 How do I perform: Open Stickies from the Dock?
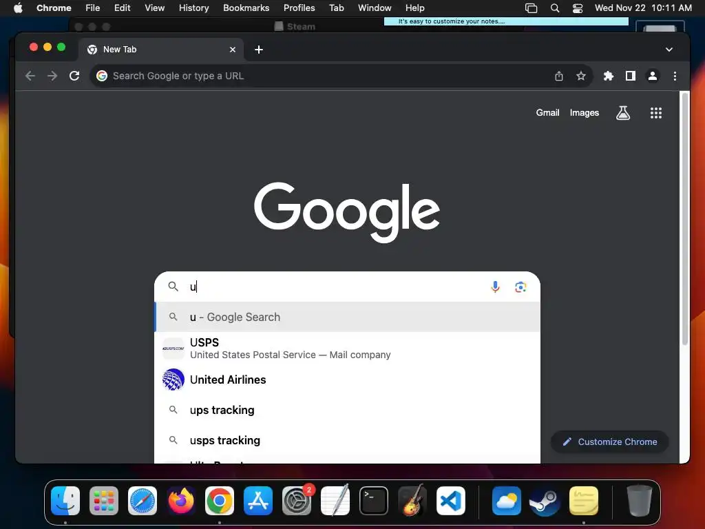click(584, 501)
